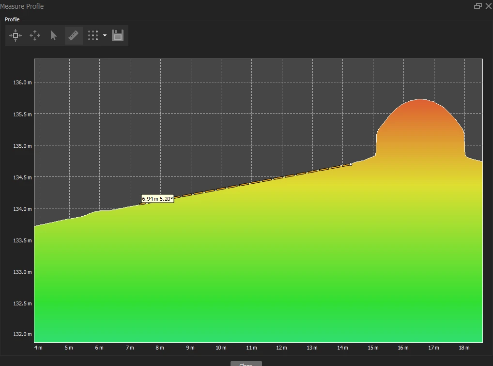Click the 132.0 m elevation axis label

pyautogui.click(x=23, y=334)
